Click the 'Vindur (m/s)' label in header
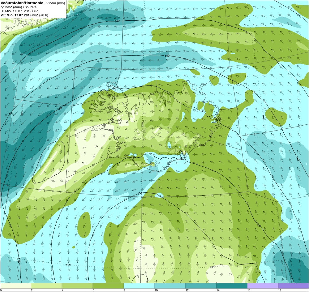309x292 pixels. (x=56, y=3)
